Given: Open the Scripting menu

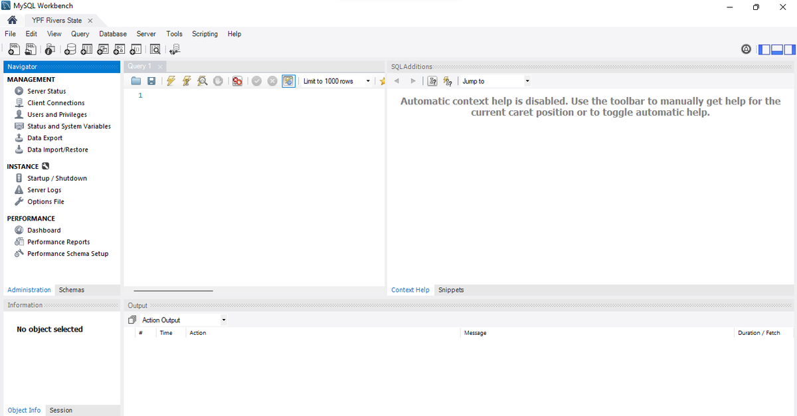Looking at the screenshot, I should [x=205, y=34].
